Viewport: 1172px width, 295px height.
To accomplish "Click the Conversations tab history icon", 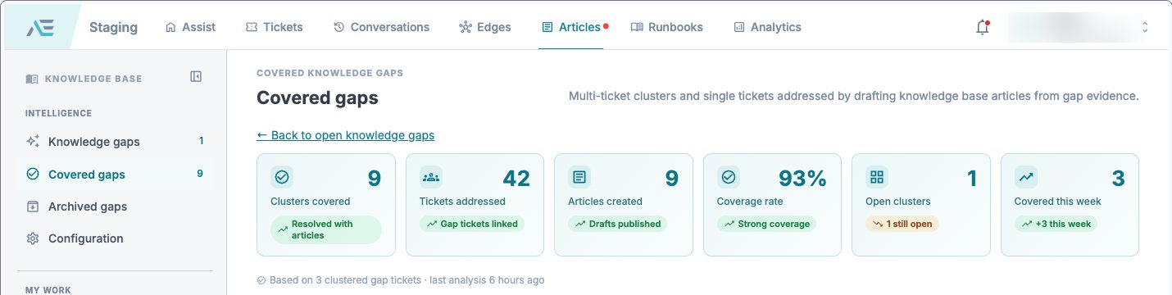I will tap(338, 27).
